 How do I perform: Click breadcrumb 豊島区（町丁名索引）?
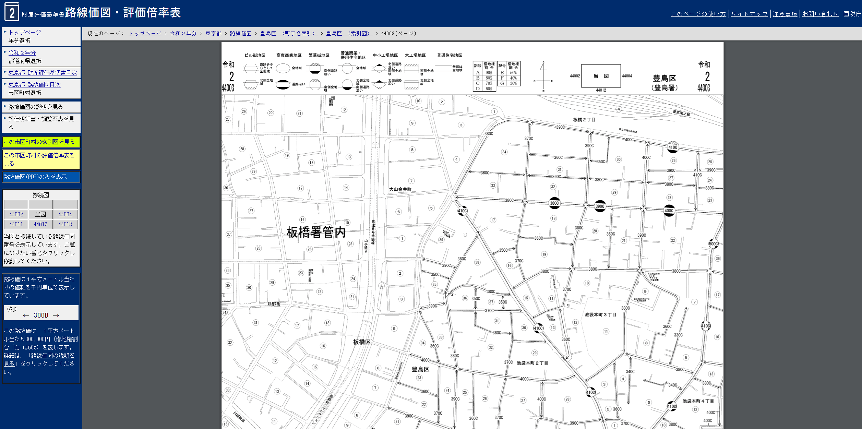289,34
